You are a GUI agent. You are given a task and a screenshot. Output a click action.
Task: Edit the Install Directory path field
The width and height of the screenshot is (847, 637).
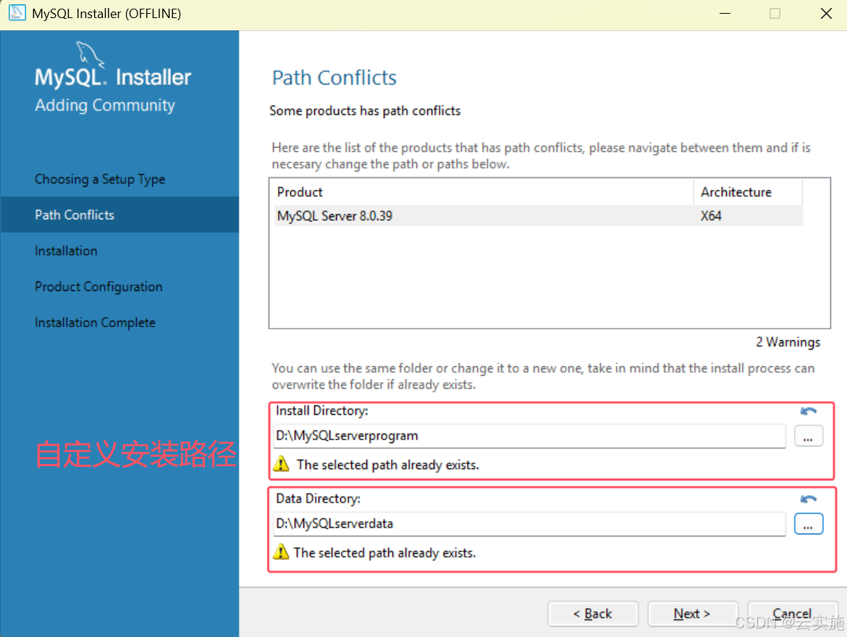(529, 436)
